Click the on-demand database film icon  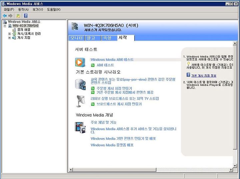pos(81,84)
